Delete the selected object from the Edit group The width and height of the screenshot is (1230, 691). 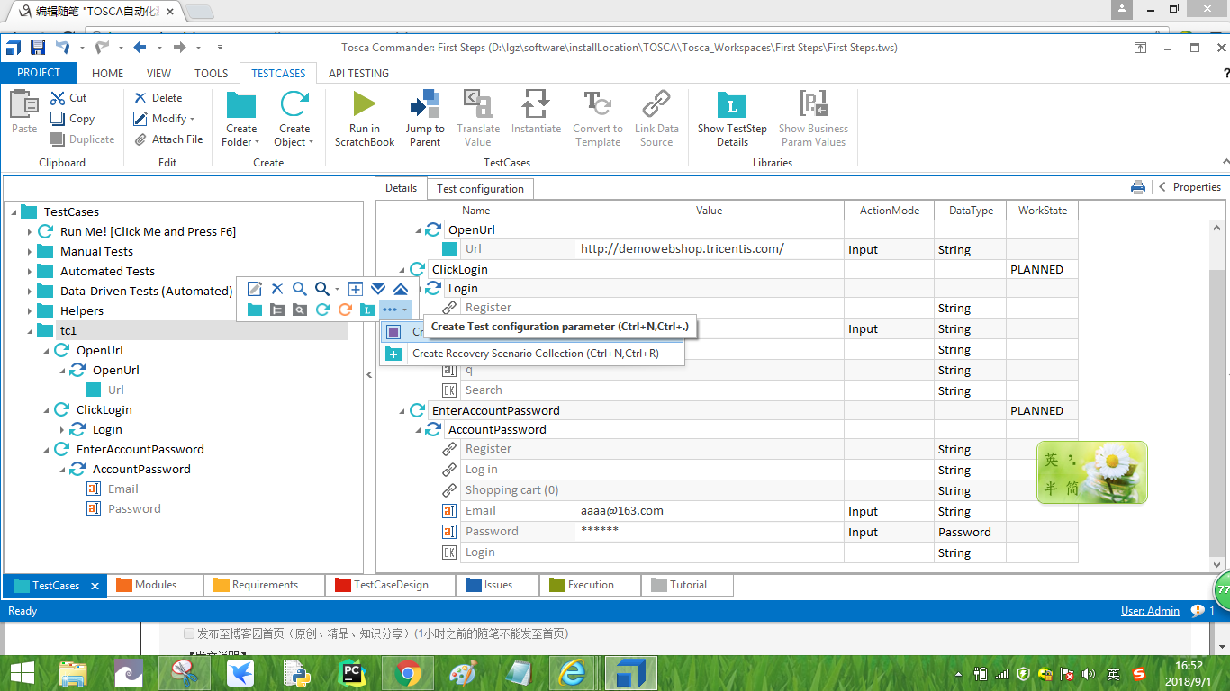158,97
